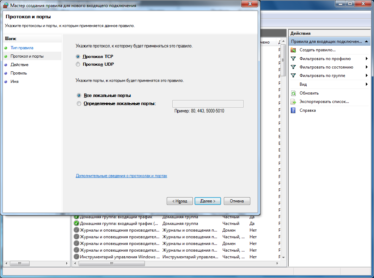The height and width of the screenshot is (278, 374).
Task: Click the Export list icon
Action: point(293,102)
